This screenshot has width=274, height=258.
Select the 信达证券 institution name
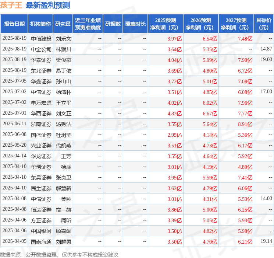click(x=41, y=210)
